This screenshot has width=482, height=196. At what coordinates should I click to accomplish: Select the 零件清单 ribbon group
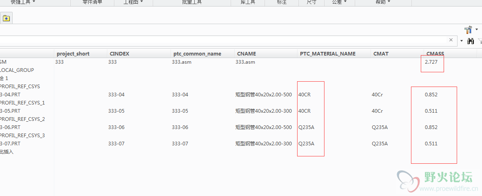click(x=92, y=2)
